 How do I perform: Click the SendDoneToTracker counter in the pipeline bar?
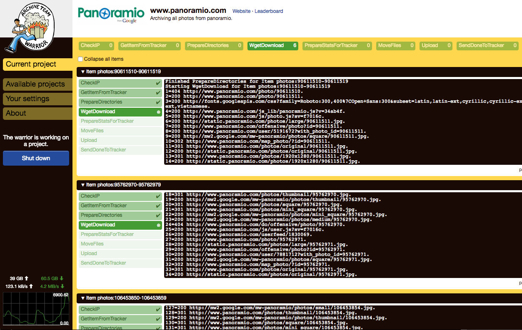point(488,45)
